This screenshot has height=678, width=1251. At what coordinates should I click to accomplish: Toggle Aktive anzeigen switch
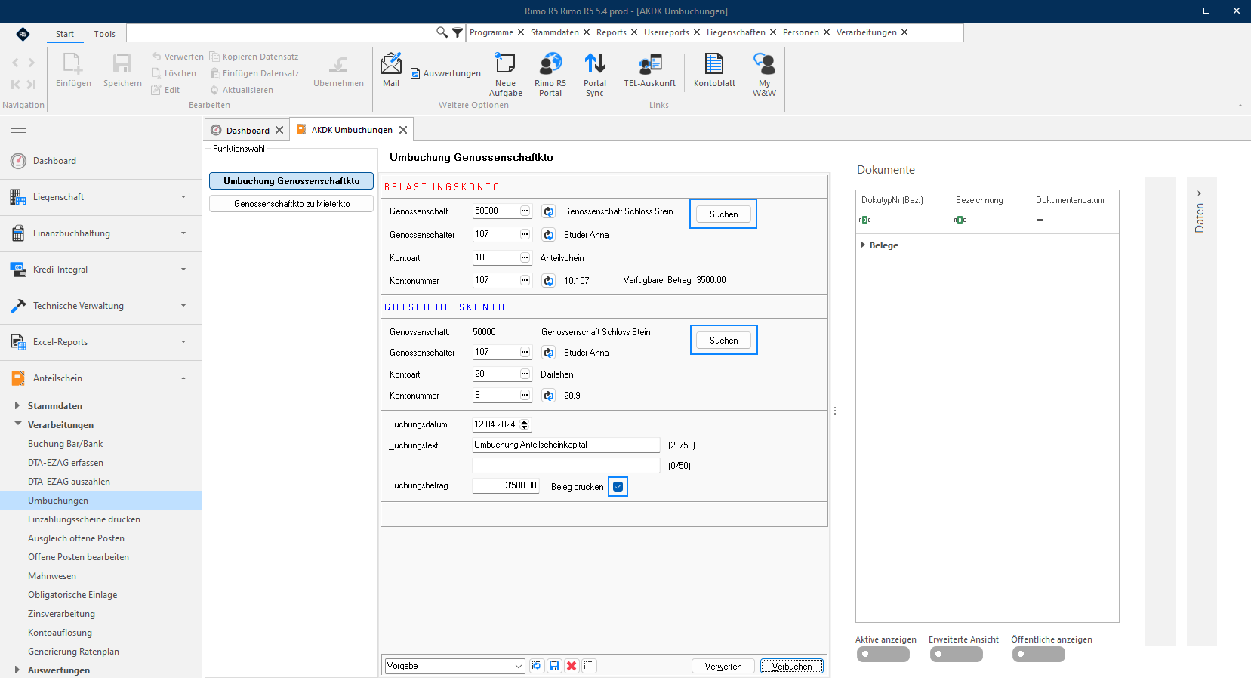(x=883, y=655)
